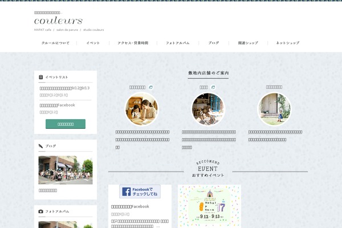Click circular photo of child by door
Image resolution: width=342 pixels, height=228 pixels.
click(274, 109)
